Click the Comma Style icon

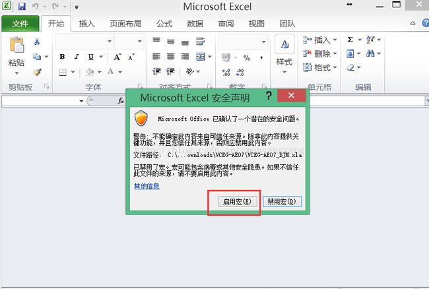(261, 57)
